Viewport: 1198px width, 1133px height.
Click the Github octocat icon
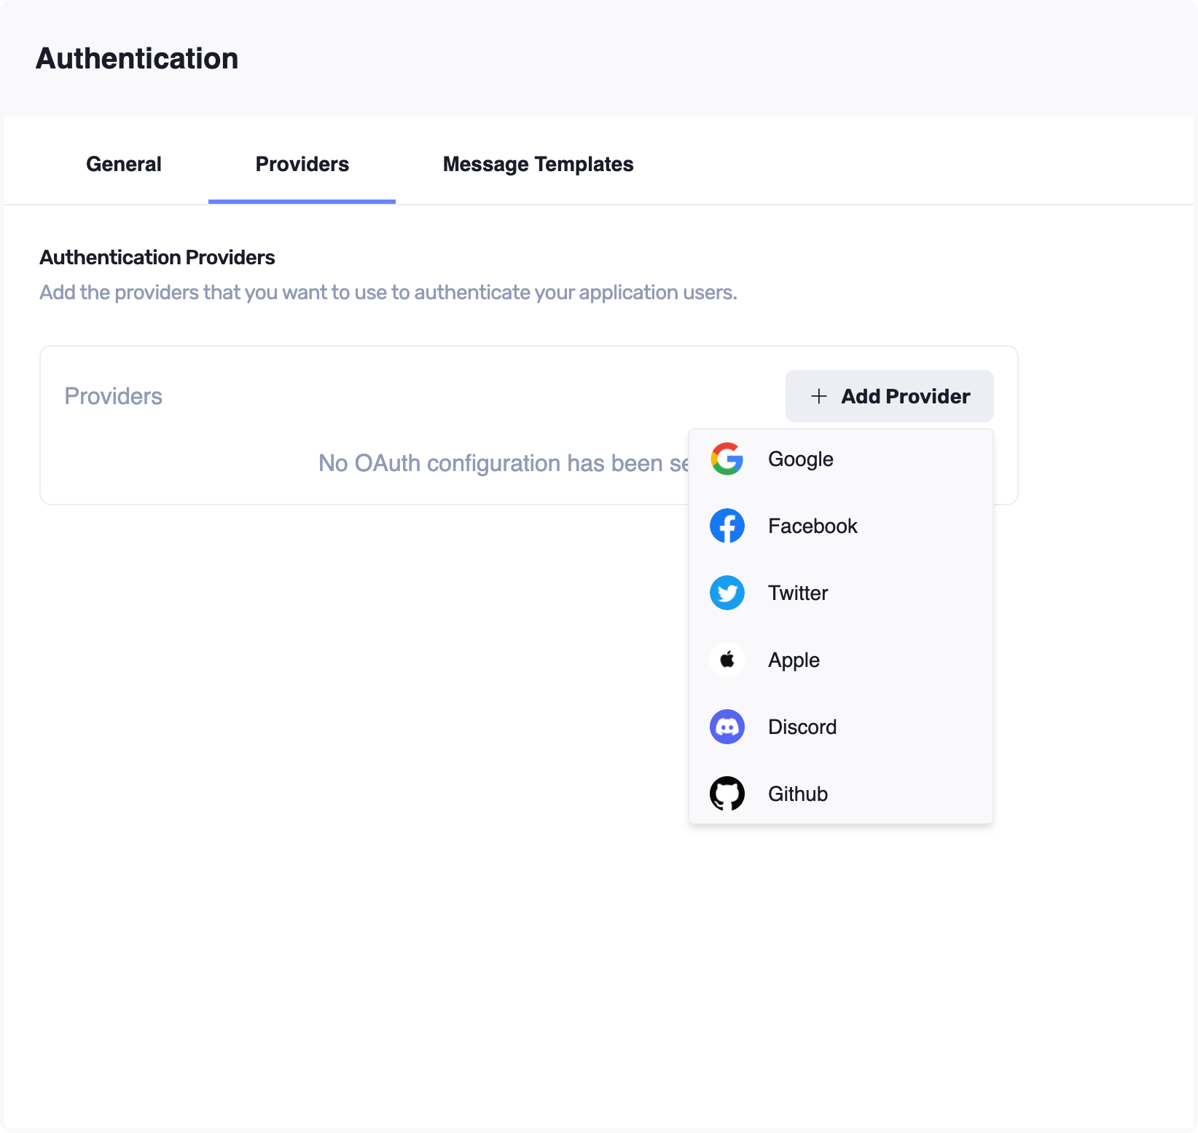[727, 794]
